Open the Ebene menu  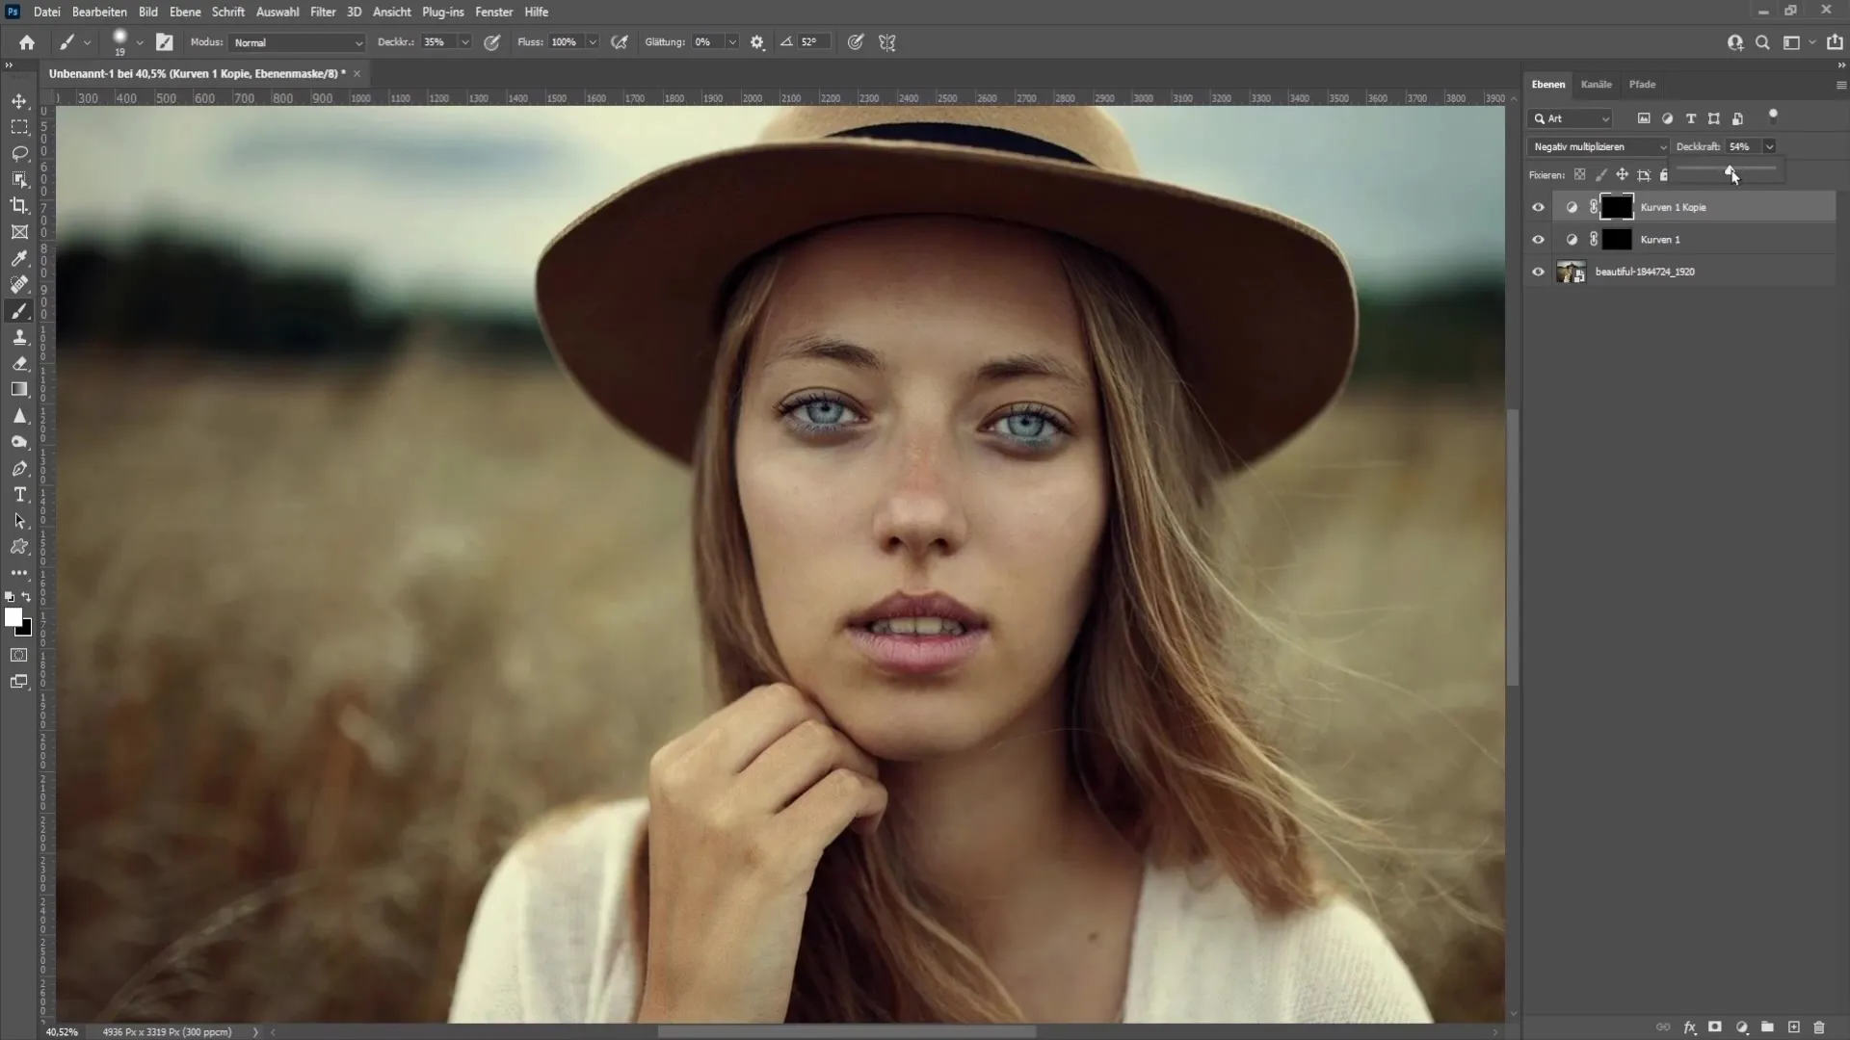(x=185, y=12)
